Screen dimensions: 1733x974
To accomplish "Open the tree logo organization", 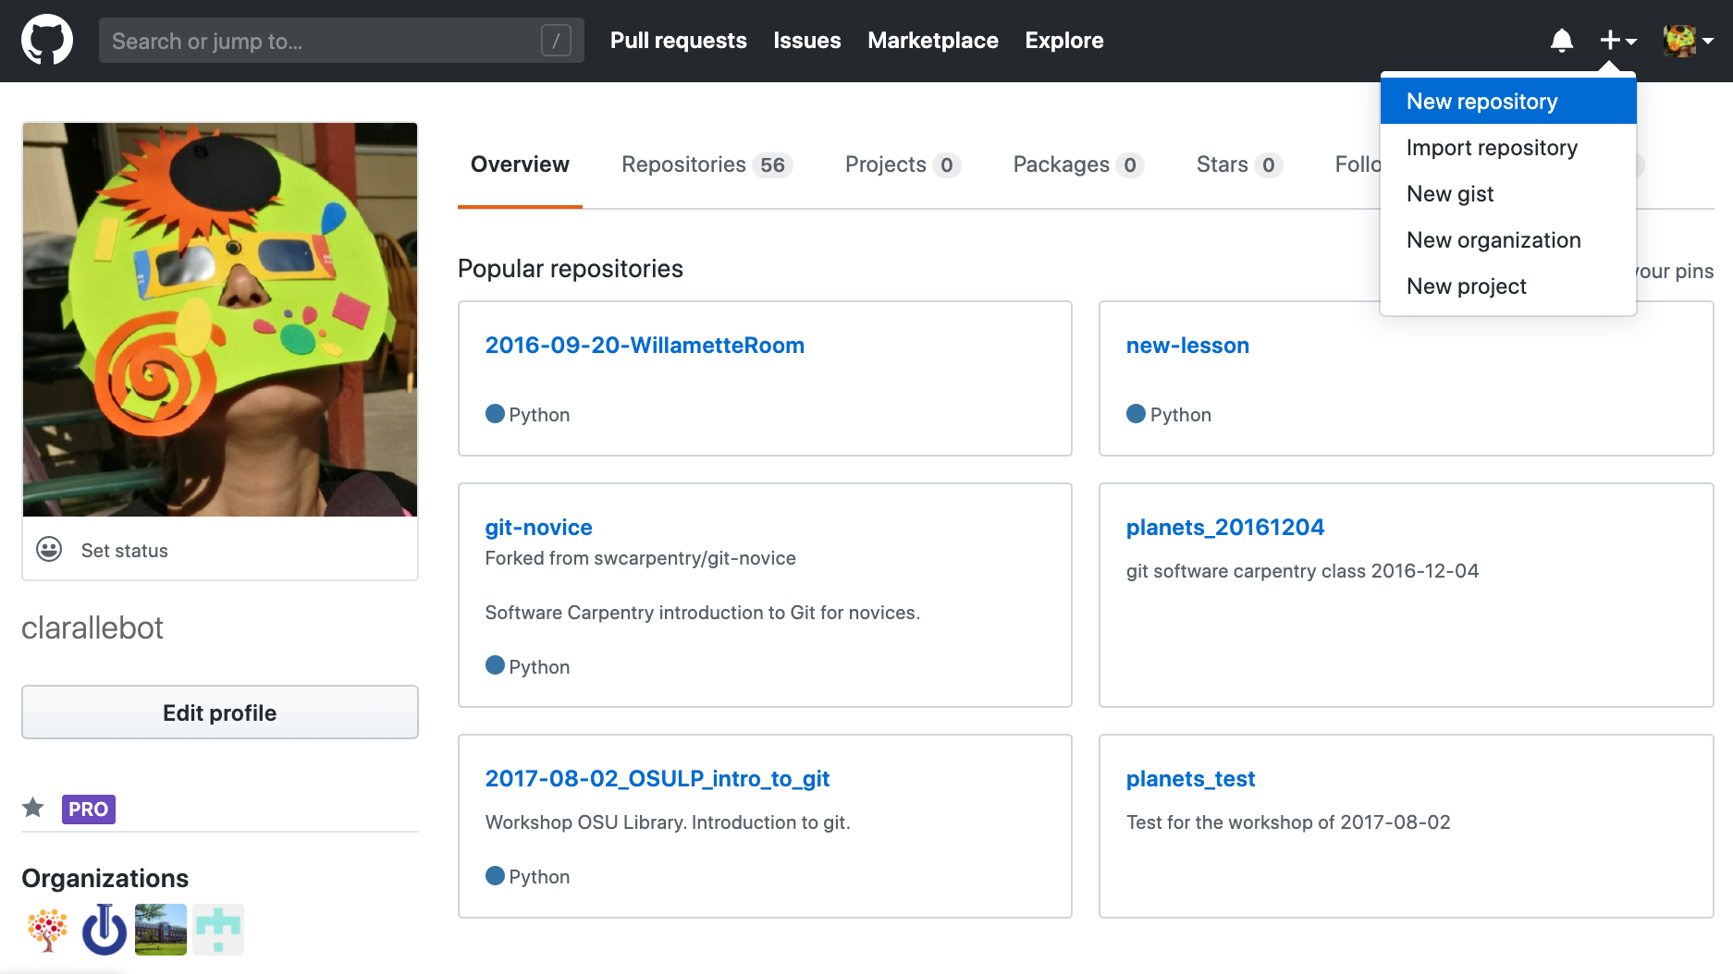I will click(47, 930).
